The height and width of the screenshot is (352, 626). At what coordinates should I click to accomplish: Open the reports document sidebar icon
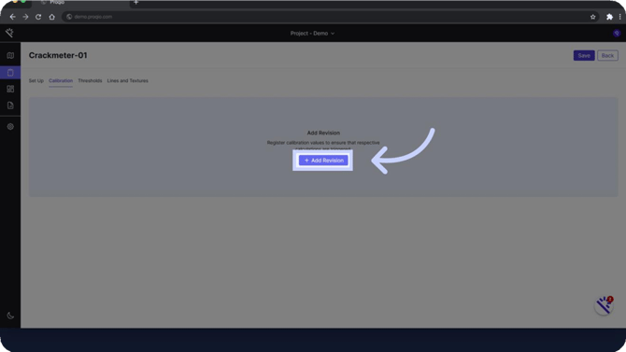click(x=10, y=106)
